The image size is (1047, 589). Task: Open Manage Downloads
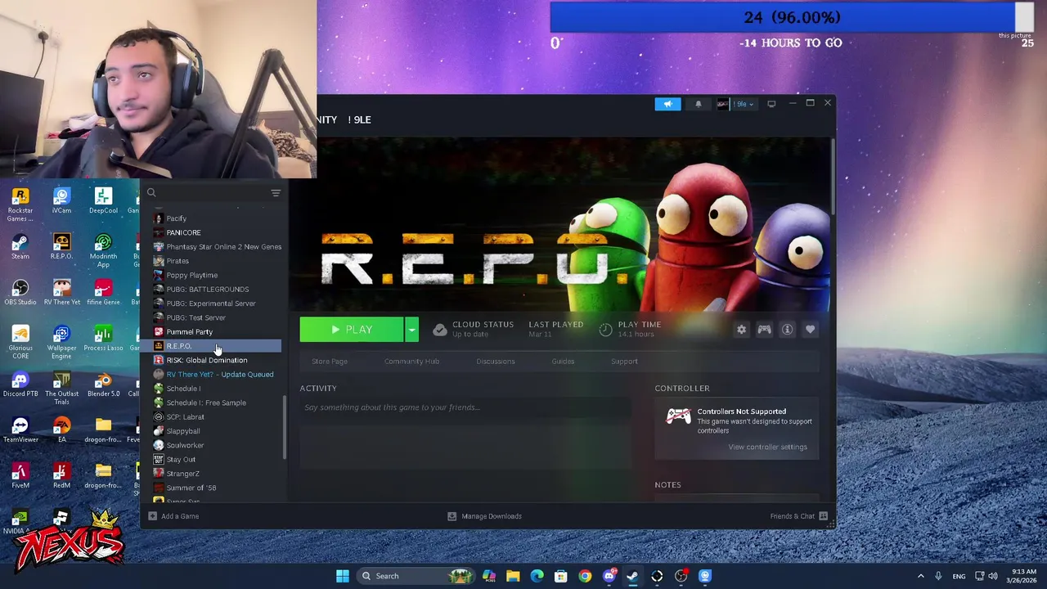484,516
